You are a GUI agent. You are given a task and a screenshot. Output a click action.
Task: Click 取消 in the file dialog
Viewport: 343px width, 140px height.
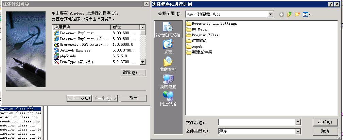[x=325, y=131]
